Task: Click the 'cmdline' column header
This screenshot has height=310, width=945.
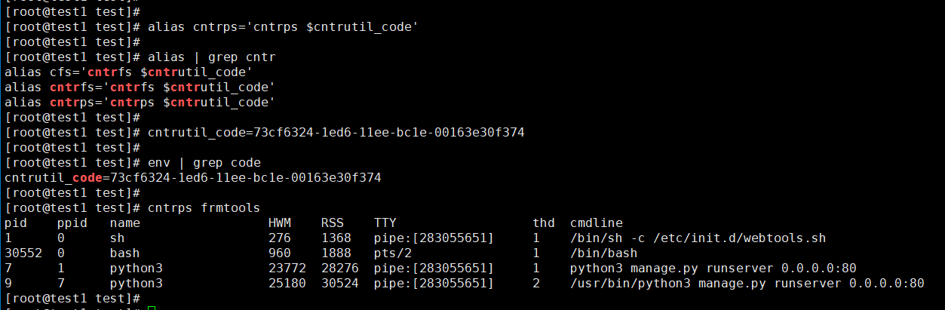Action: 596,223
